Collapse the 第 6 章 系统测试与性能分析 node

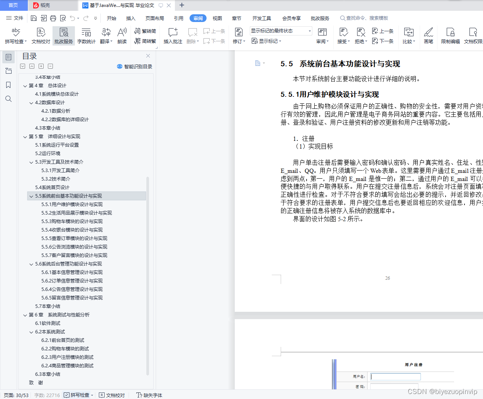[25, 315]
